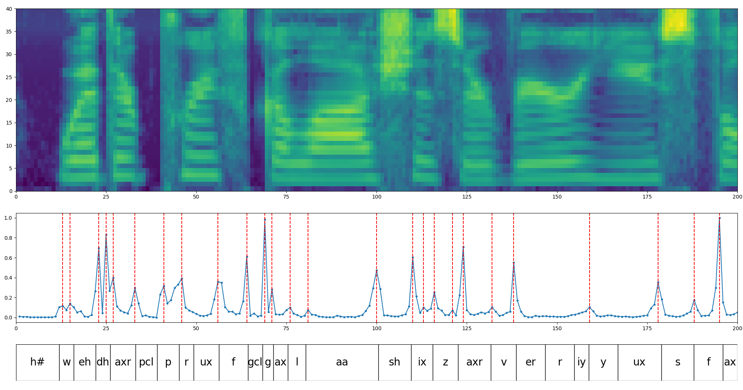Click the y-axis tick label 0.8

(x=7, y=238)
